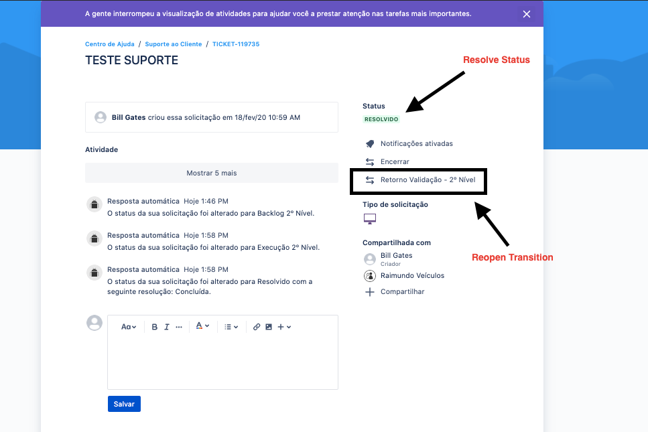
Task: Click the Atividade heading
Action: coord(102,149)
